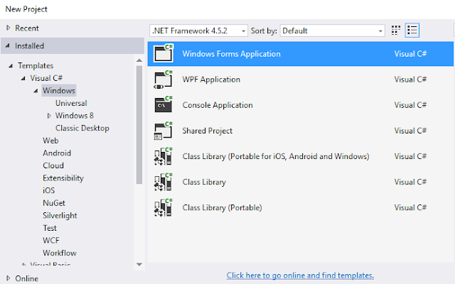Click the template tree scrollbar thumb
Screen dimensions: 455x284
139,125
